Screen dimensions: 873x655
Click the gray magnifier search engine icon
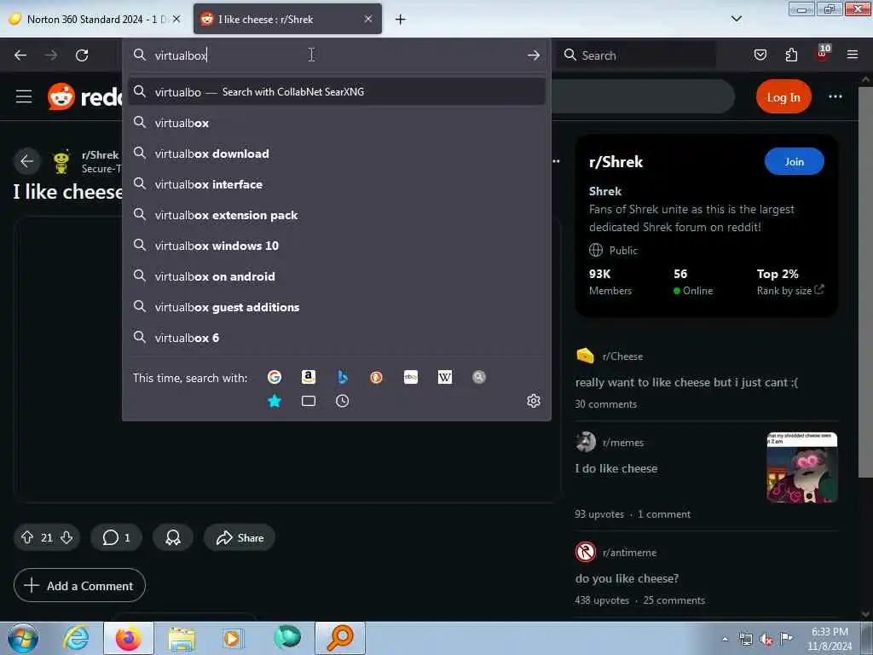click(479, 377)
